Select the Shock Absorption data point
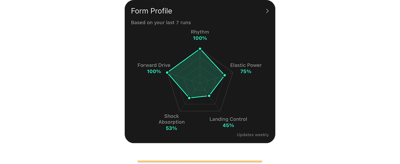The height and width of the screenshot is (164, 400). pyautogui.click(x=189, y=98)
